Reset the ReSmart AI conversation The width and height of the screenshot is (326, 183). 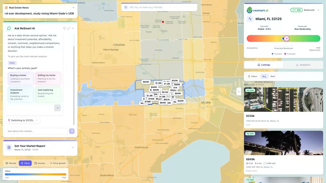coord(65,28)
